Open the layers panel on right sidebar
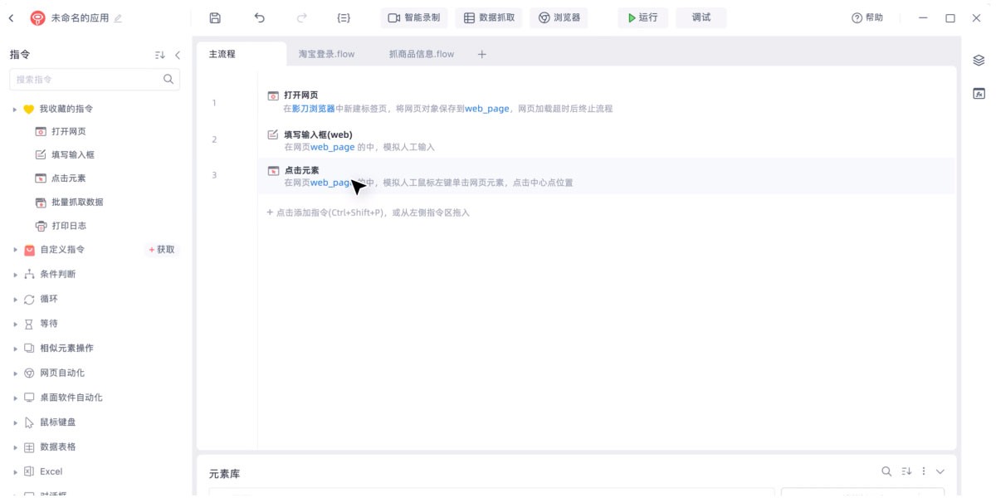This screenshot has width=996, height=498. point(979,60)
